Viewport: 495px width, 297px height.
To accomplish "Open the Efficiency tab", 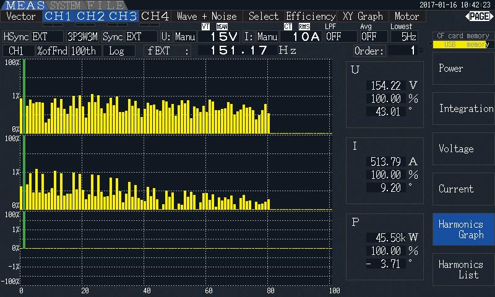I will pyautogui.click(x=311, y=17).
